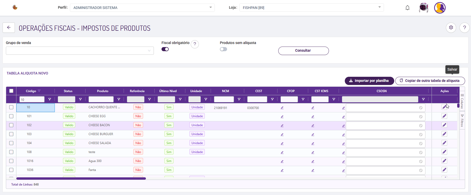
Task: Open the Último Nível filter funnel
Action: (180, 99)
